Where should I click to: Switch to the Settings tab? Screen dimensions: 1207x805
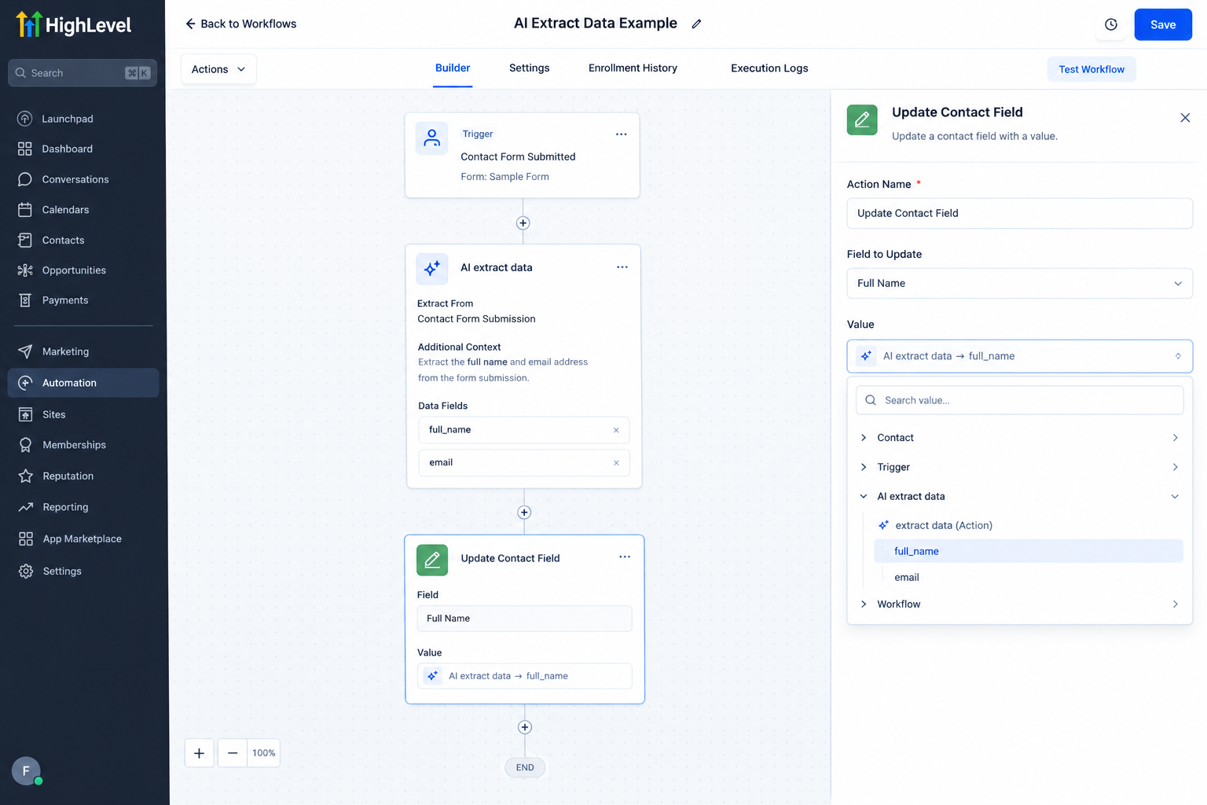point(530,68)
